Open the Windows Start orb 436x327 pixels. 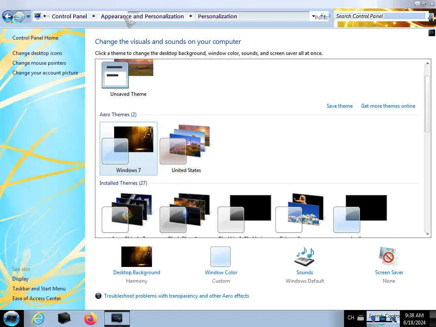11,318
